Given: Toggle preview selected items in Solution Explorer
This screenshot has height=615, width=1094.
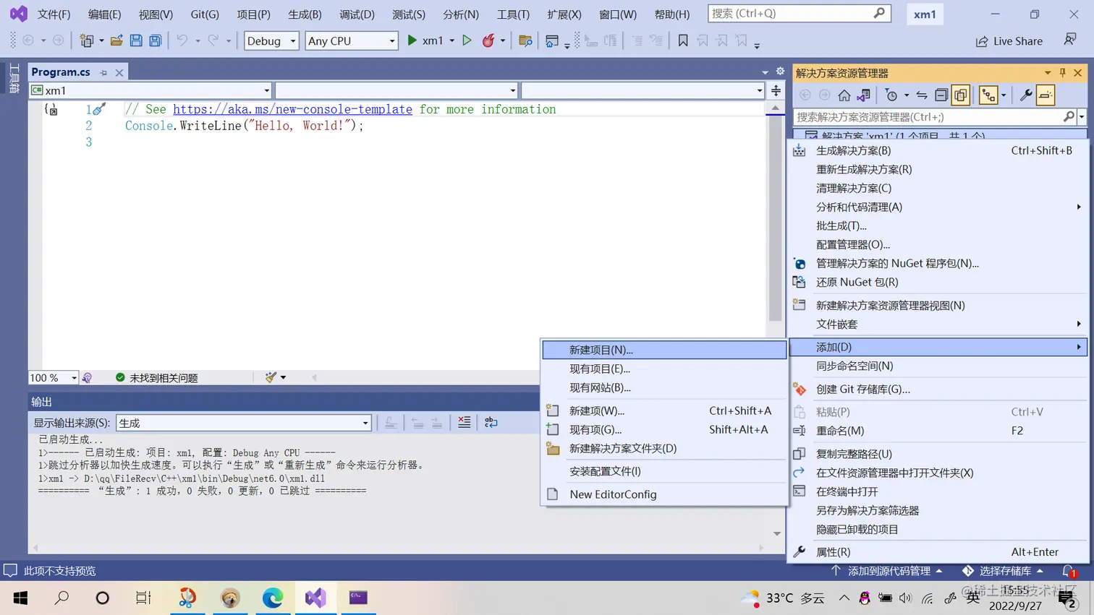Looking at the screenshot, I should point(1046,95).
